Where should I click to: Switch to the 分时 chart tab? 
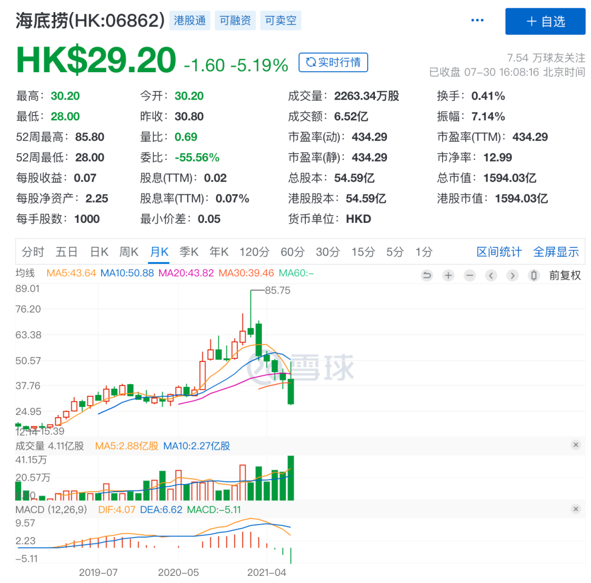click(x=33, y=251)
